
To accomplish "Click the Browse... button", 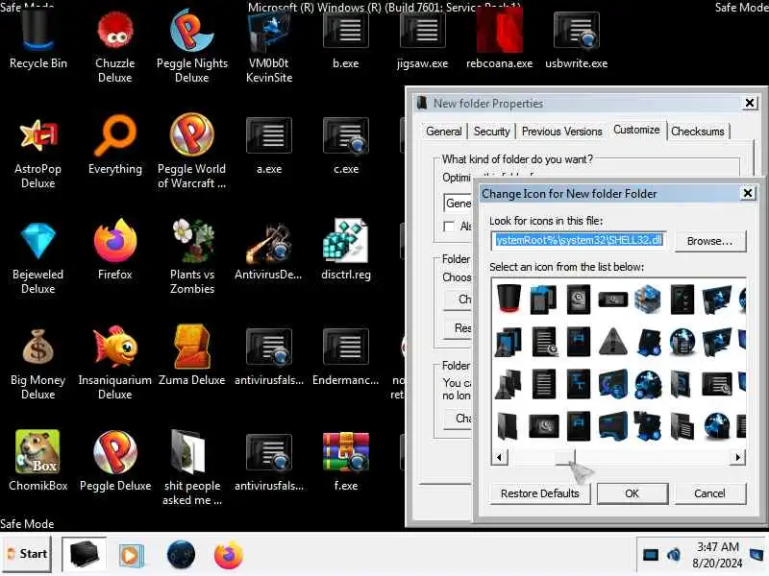I will 709,241.
